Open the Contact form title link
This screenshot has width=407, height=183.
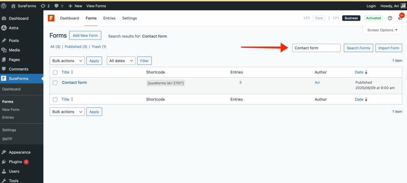tap(74, 83)
